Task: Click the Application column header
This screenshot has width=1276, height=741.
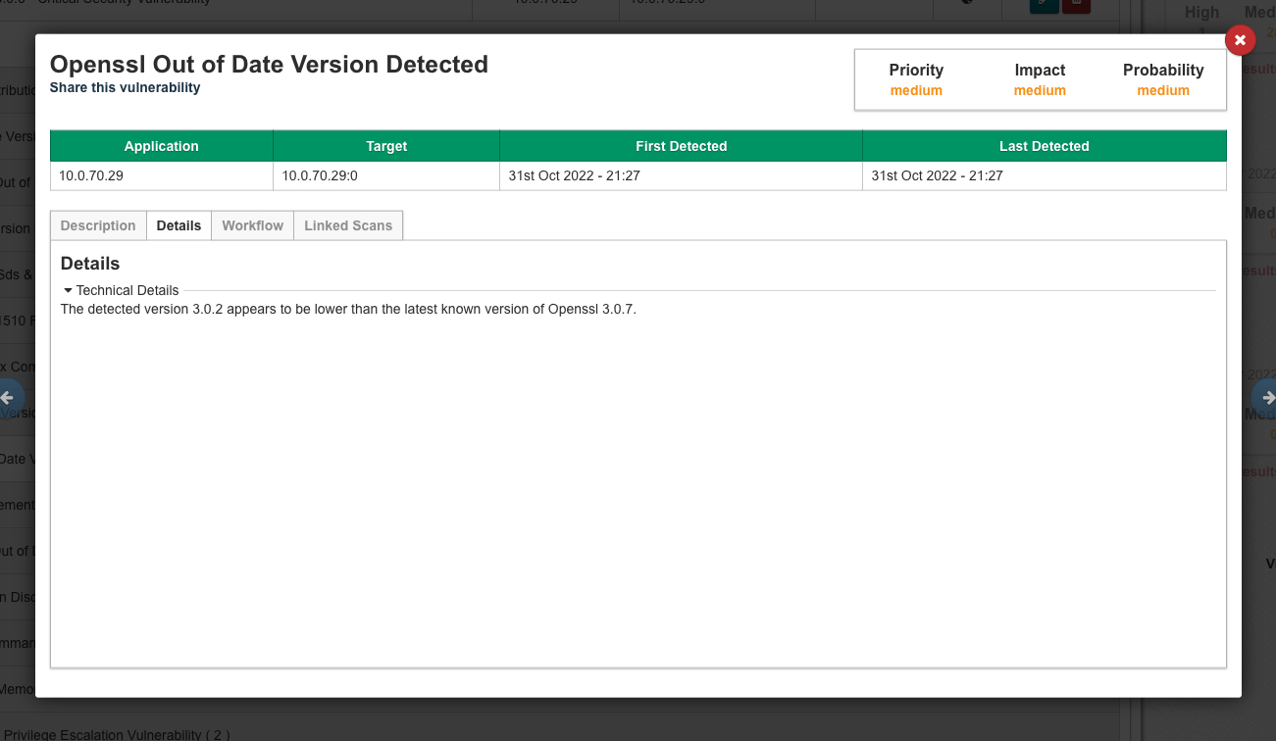Action: 161,146
